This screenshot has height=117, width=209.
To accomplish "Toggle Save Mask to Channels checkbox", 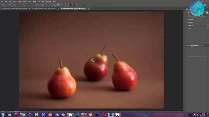I will (34, 5).
